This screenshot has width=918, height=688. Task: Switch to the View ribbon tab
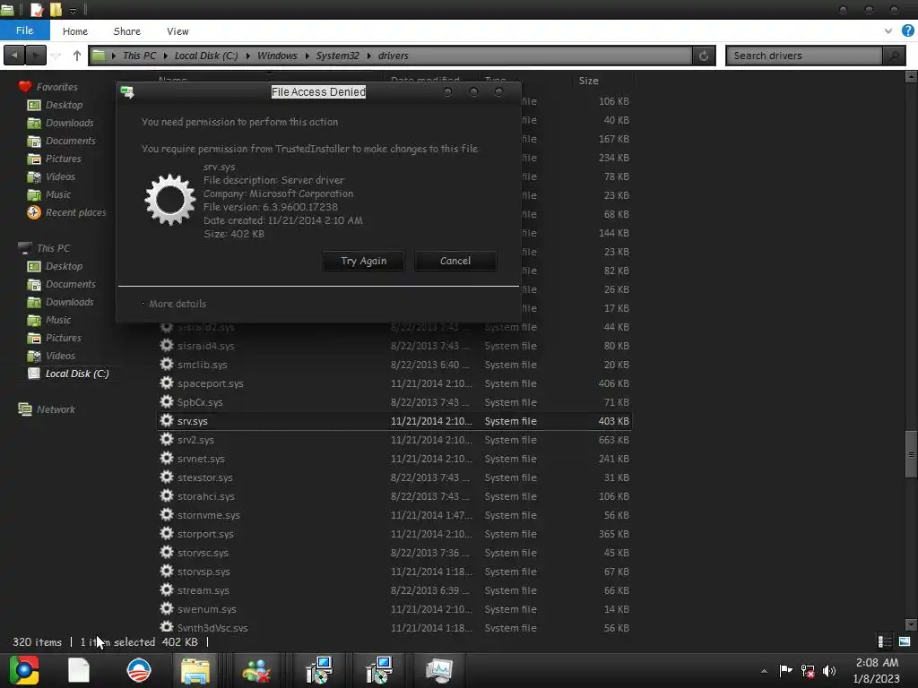[x=178, y=31]
